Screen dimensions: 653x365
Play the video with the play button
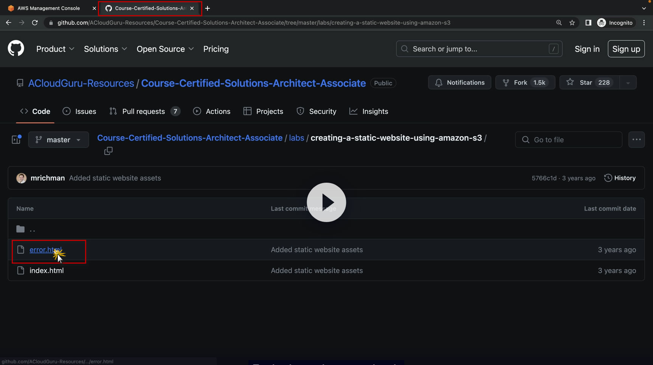point(326,202)
